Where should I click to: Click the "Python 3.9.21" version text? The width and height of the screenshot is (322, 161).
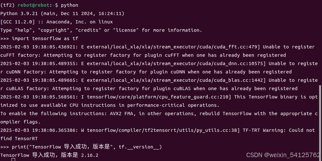point(19,13)
